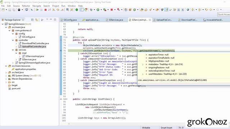Toggle Skip All Breakpoints in the toolbar

32,10
